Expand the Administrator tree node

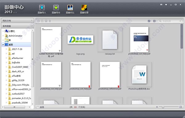coord(3,36)
